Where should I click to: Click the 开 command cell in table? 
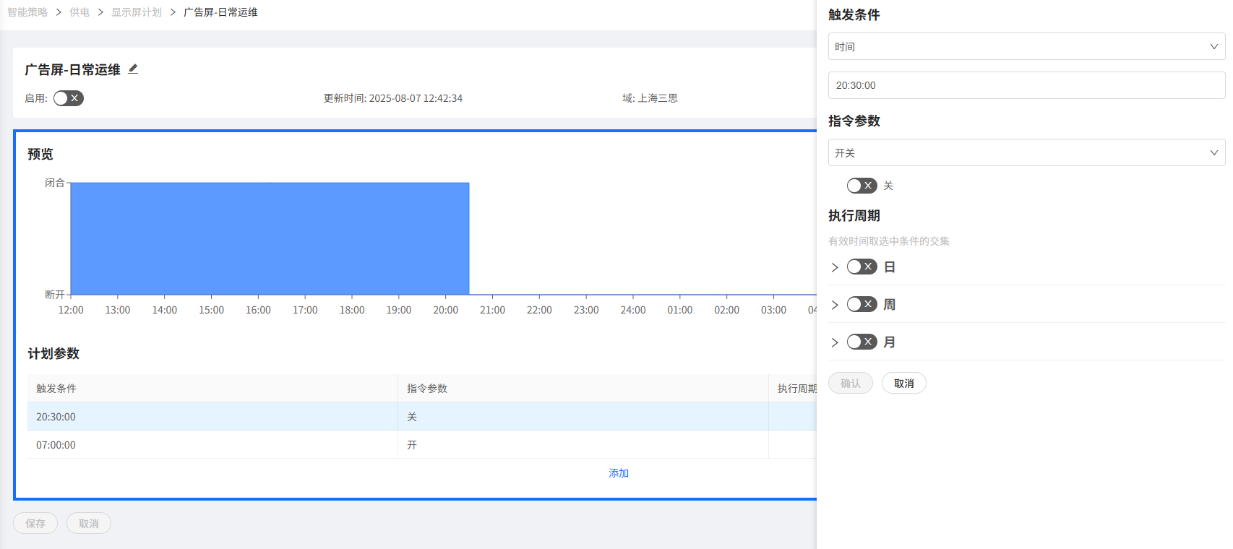(x=583, y=445)
